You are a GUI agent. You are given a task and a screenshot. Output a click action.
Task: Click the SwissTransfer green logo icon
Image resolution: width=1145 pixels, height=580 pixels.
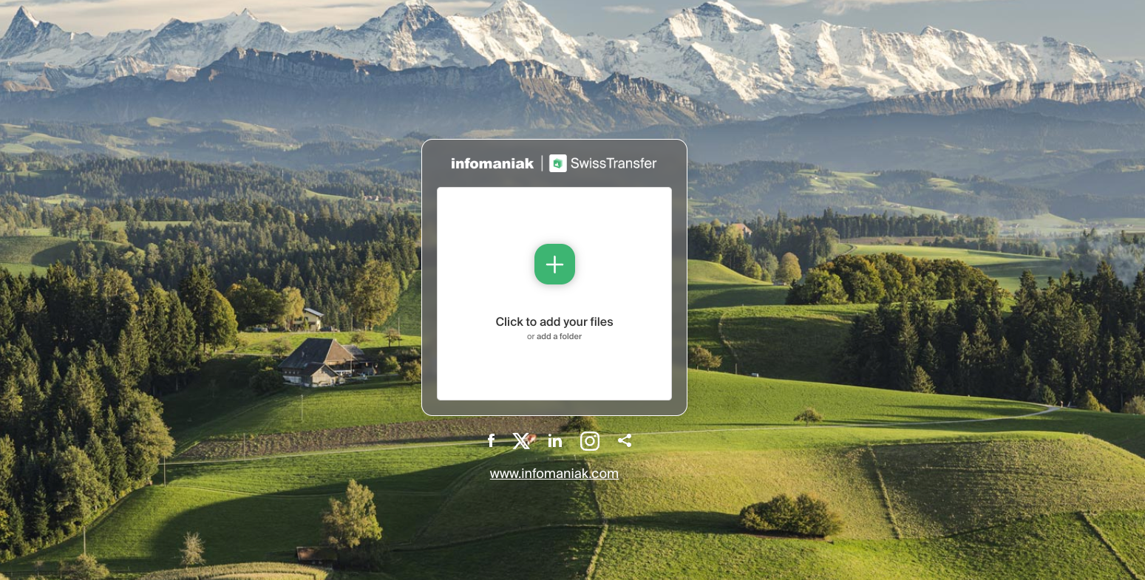point(558,163)
